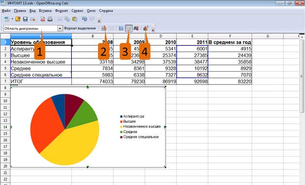The width and height of the screenshot is (305, 185).
Task: Click the vertical scrollbar up arrow
Action: pos(302,37)
